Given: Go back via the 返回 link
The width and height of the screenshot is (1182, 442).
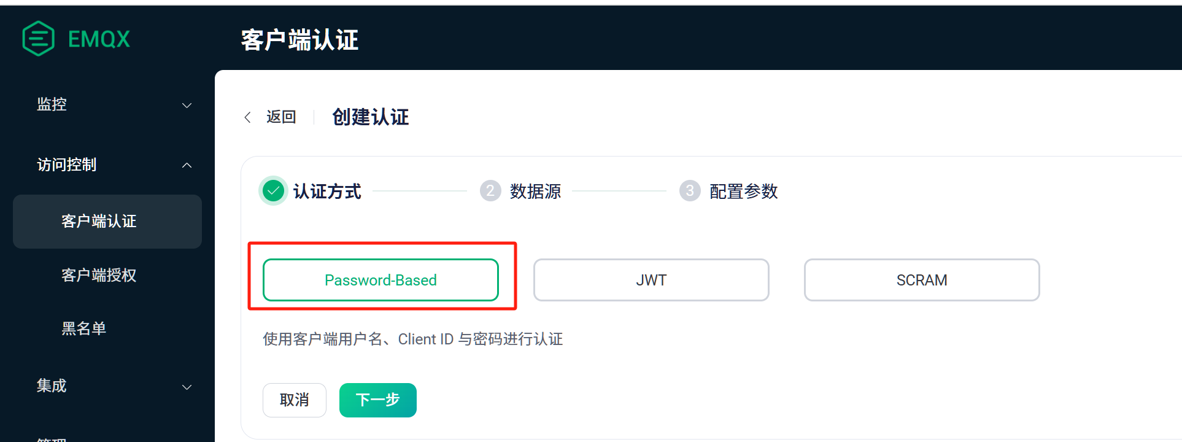Looking at the screenshot, I should [x=281, y=117].
